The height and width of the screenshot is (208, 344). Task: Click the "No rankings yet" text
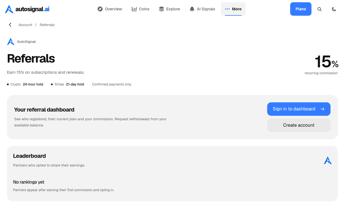click(x=29, y=182)
